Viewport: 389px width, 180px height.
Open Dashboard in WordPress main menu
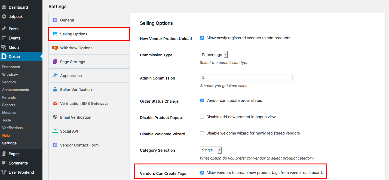click(x=21, y=7)
